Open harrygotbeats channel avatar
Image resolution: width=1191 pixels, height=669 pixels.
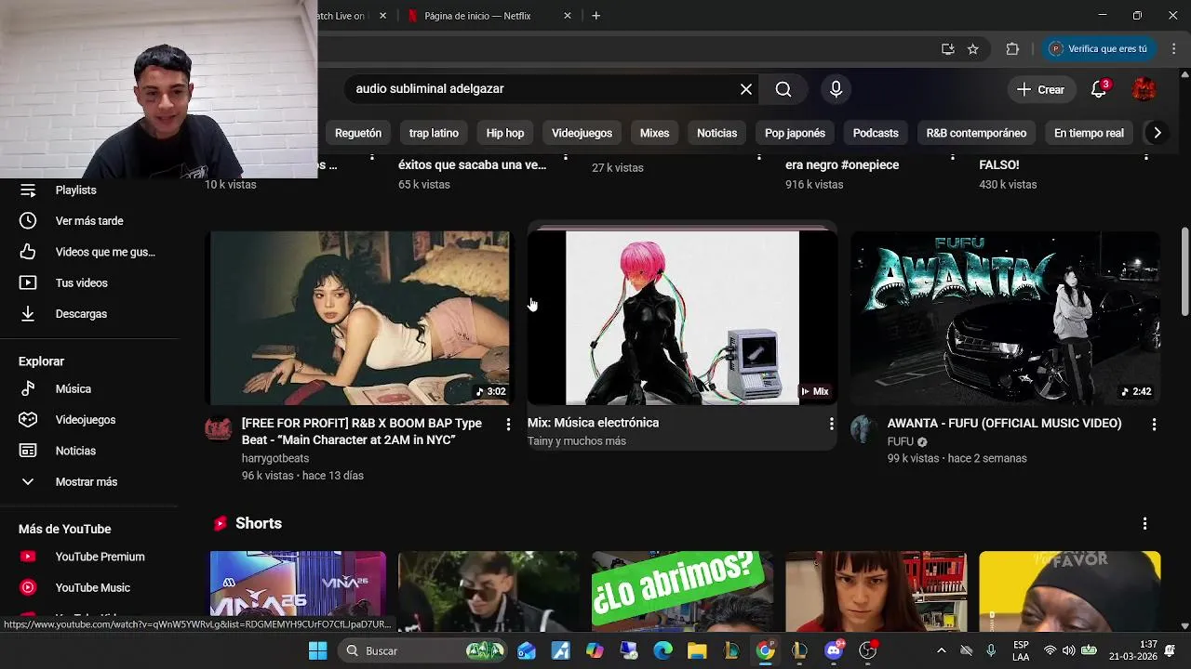(219, 428)
